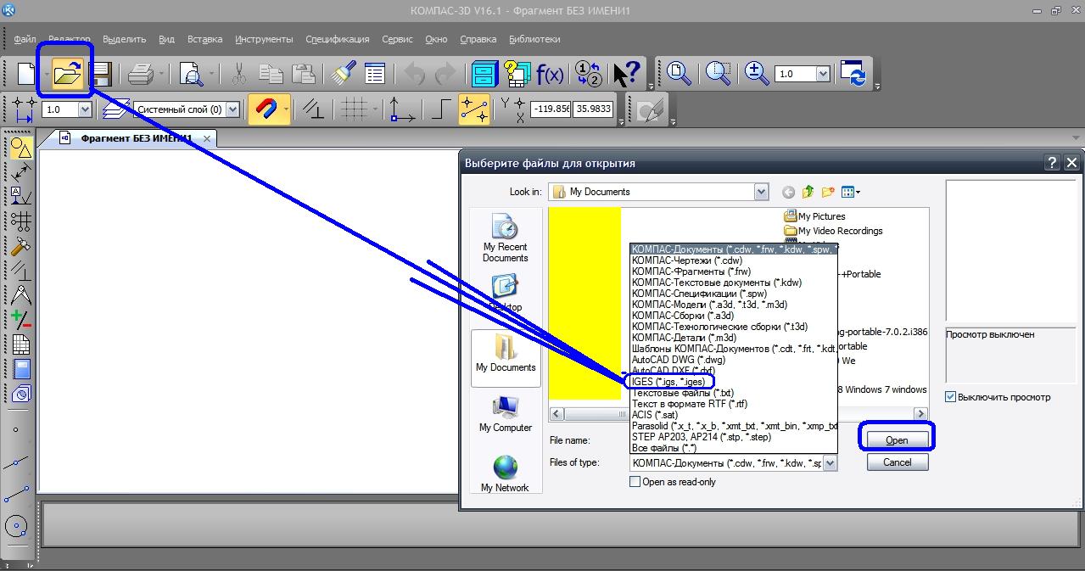
Task: Select 'IGES (*.igs, *.iges)' file type
Action: pos(667,382)
